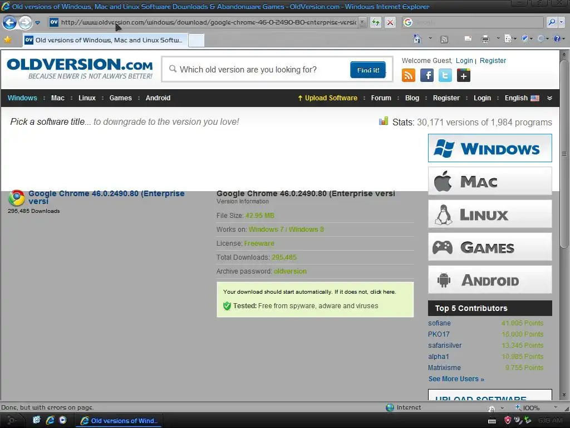Select Linux in the navigation bar
570x428 pixels.
87,98
